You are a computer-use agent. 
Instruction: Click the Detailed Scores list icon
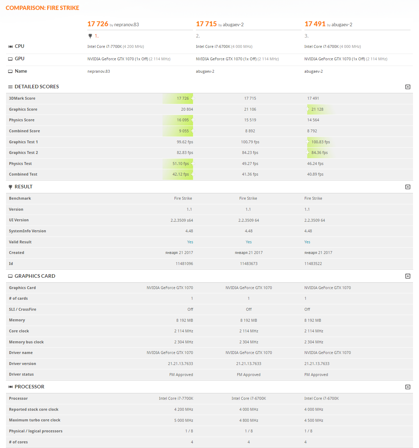[10, 87]
